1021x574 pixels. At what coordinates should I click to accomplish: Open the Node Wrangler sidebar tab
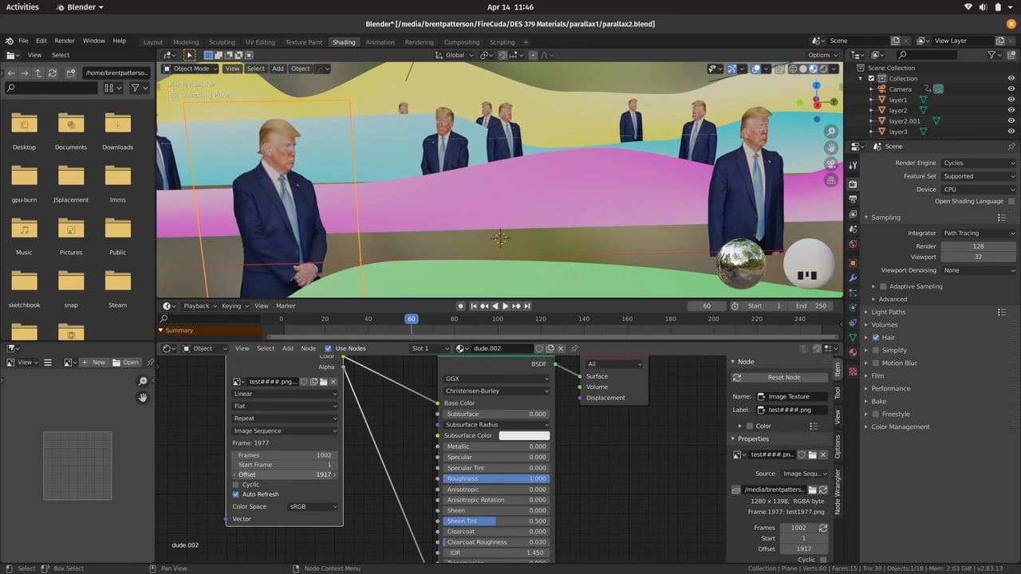pyautogui.click(x=838, y=492)
